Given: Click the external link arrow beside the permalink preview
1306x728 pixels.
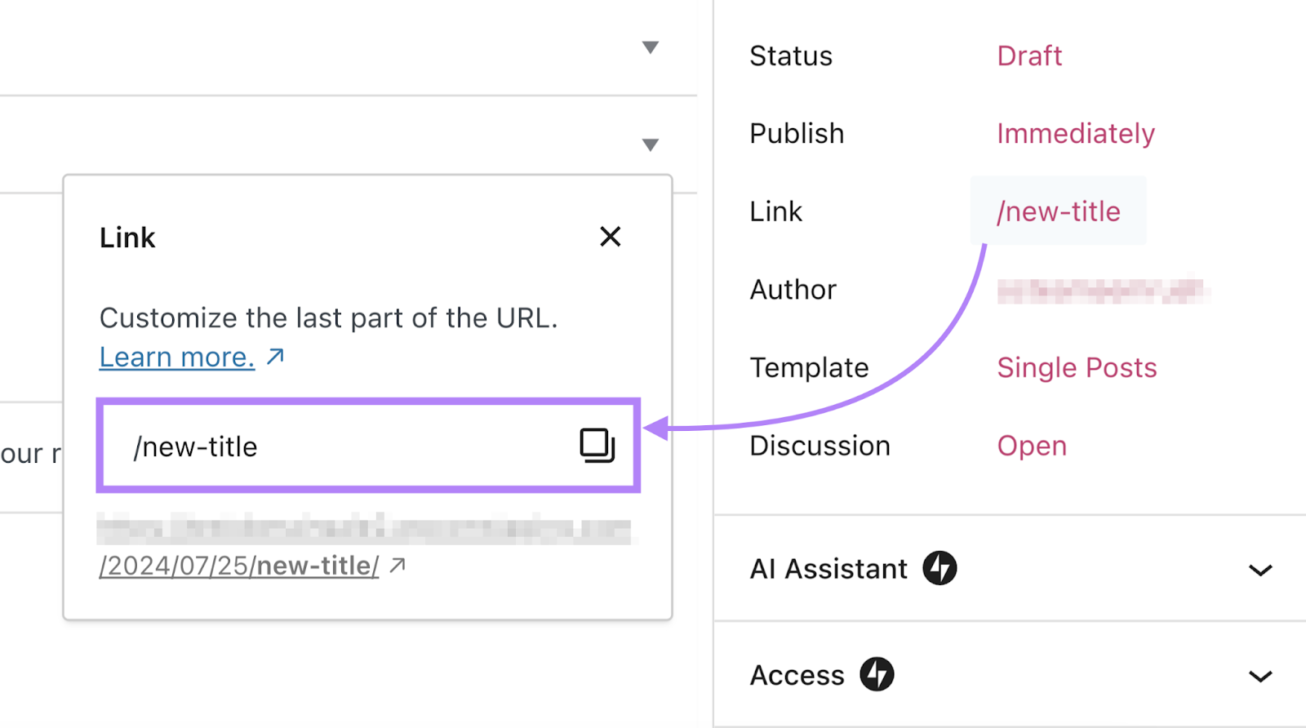Looking at the screenshot, I should coord(398,564).
